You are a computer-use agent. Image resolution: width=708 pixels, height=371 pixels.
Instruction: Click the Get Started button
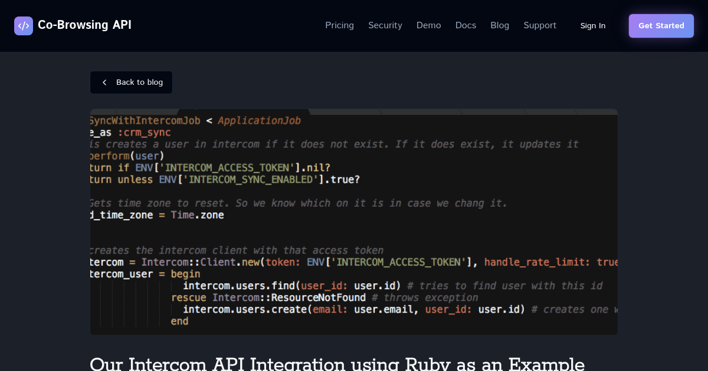[661, 26]
